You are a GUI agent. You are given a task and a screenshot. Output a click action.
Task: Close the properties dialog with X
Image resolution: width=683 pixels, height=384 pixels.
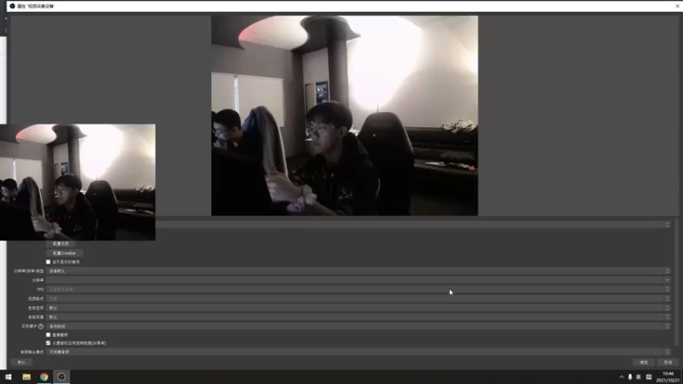click(x=677, y=6)
